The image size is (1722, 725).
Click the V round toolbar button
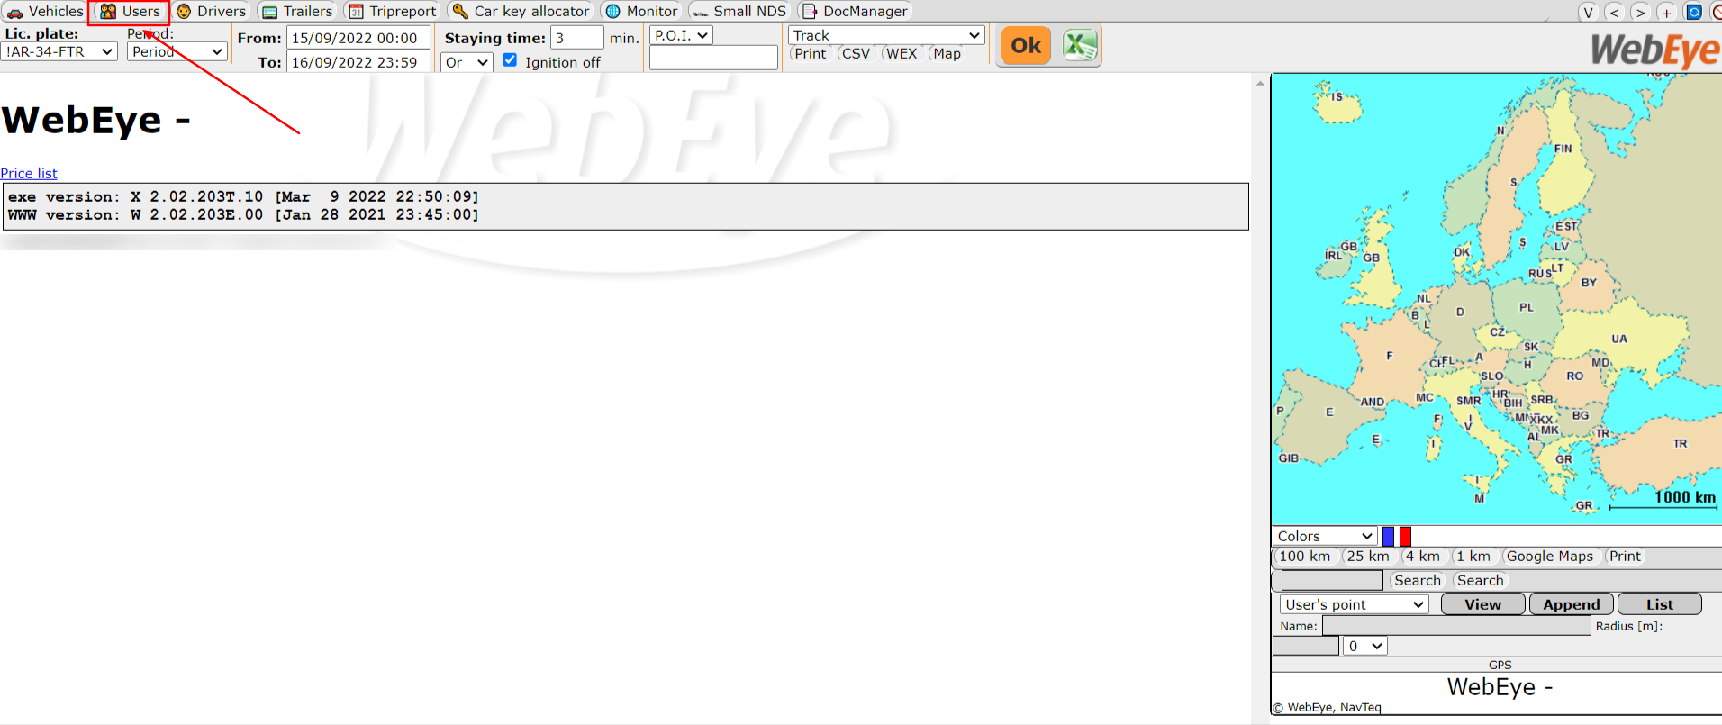coord(1588,12)
